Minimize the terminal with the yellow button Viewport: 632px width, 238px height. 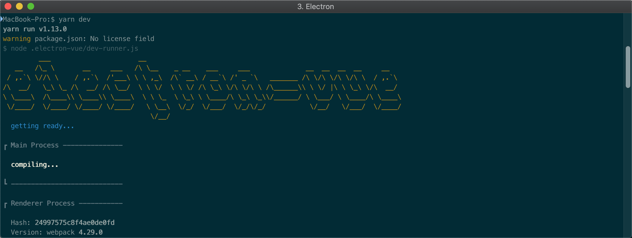pyautogui.click(x=19, y=6)
